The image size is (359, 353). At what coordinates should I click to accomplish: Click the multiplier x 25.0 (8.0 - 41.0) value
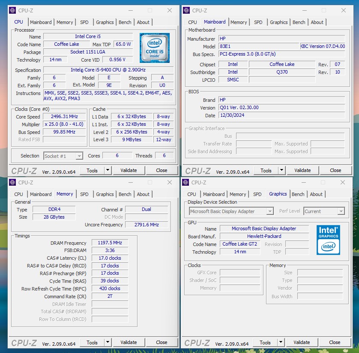pos(64,124)
